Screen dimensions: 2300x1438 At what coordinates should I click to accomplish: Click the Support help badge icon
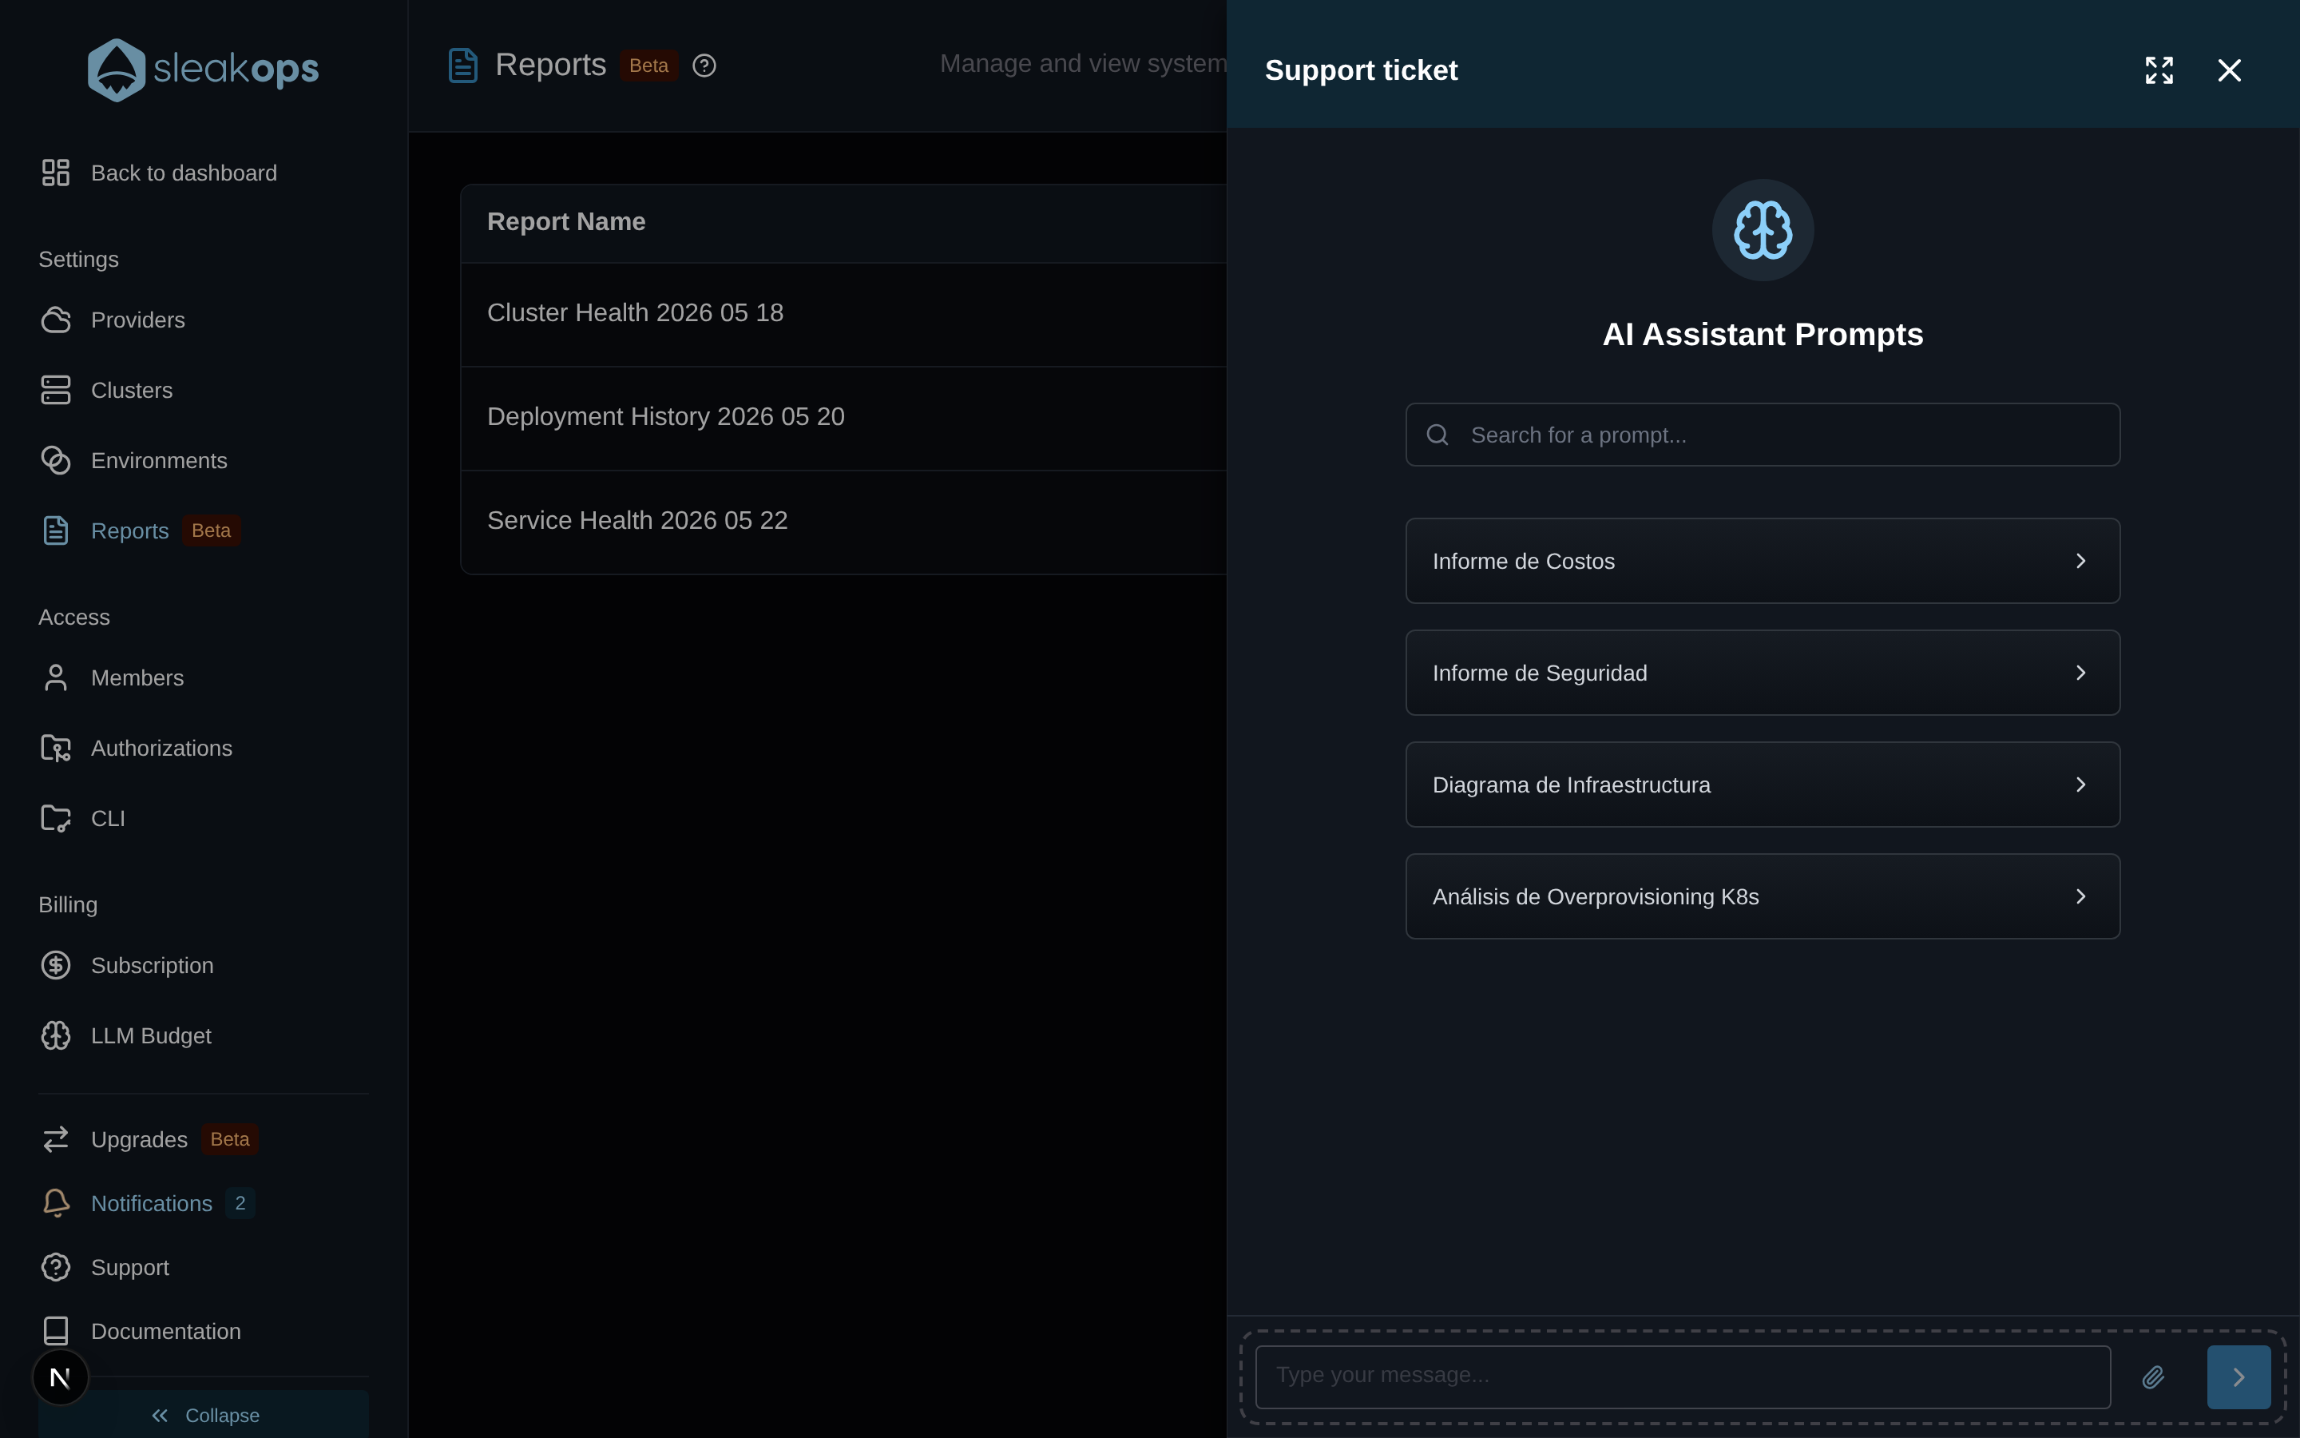click(x=56, y=1267)
